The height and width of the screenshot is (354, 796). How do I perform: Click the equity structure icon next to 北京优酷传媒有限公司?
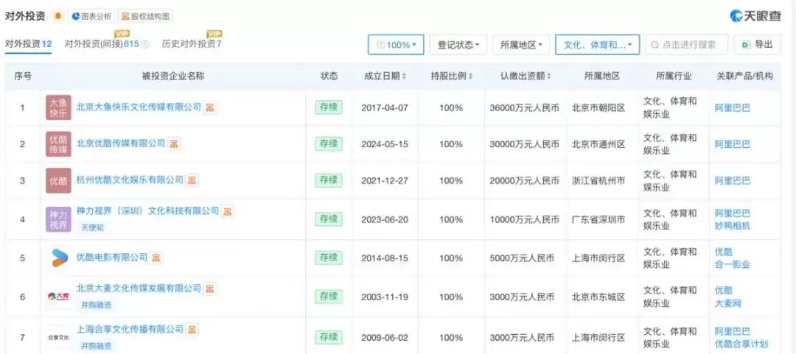point(175,144)
